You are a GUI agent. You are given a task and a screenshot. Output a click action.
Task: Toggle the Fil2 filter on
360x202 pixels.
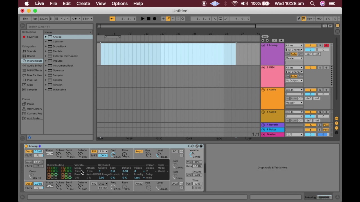tap(94, 184)
